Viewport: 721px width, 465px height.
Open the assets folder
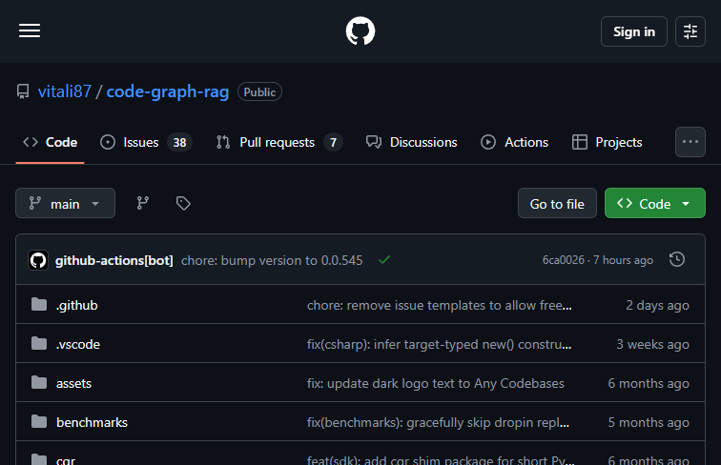74,383
